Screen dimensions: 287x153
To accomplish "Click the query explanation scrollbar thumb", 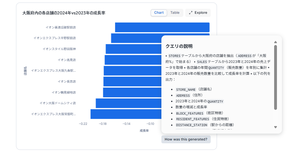I will [275, 77].
